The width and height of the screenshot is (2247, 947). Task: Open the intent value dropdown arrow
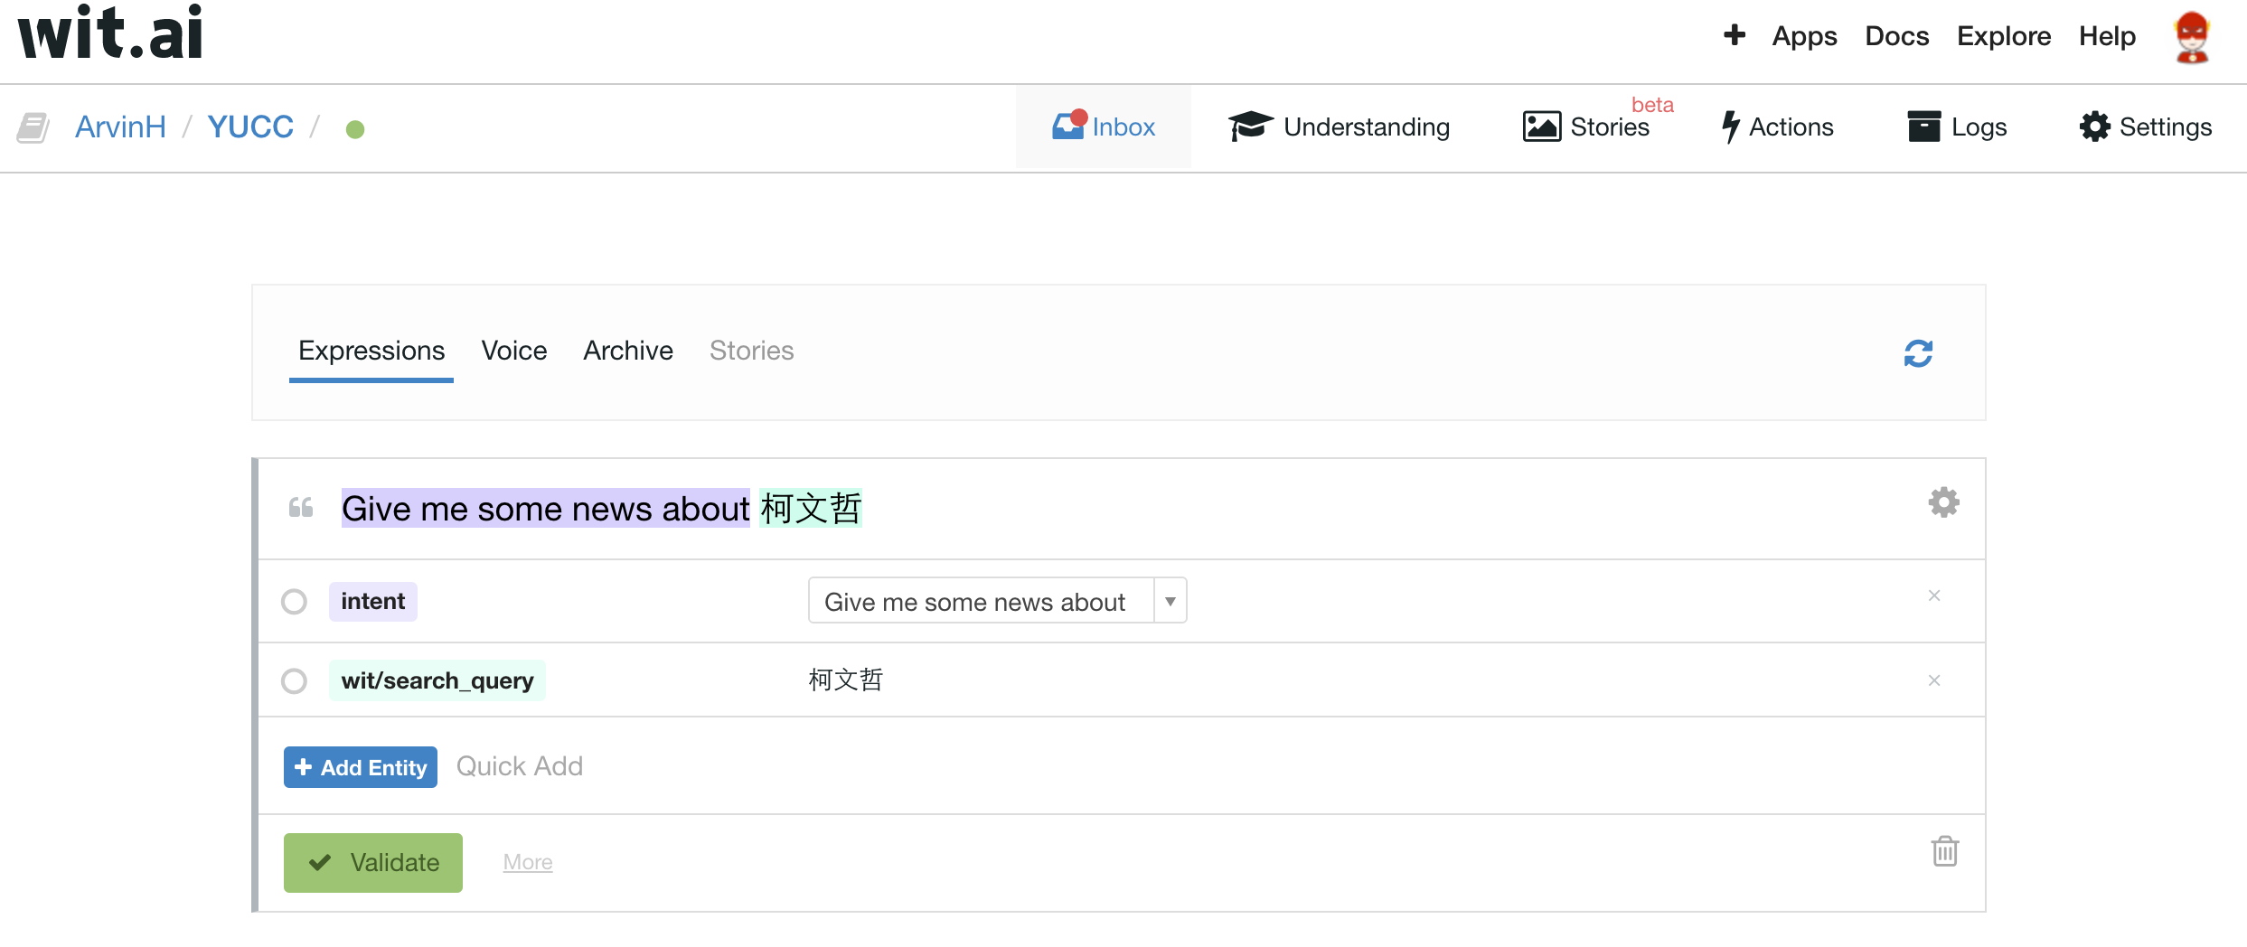(x=1171, y=601)
